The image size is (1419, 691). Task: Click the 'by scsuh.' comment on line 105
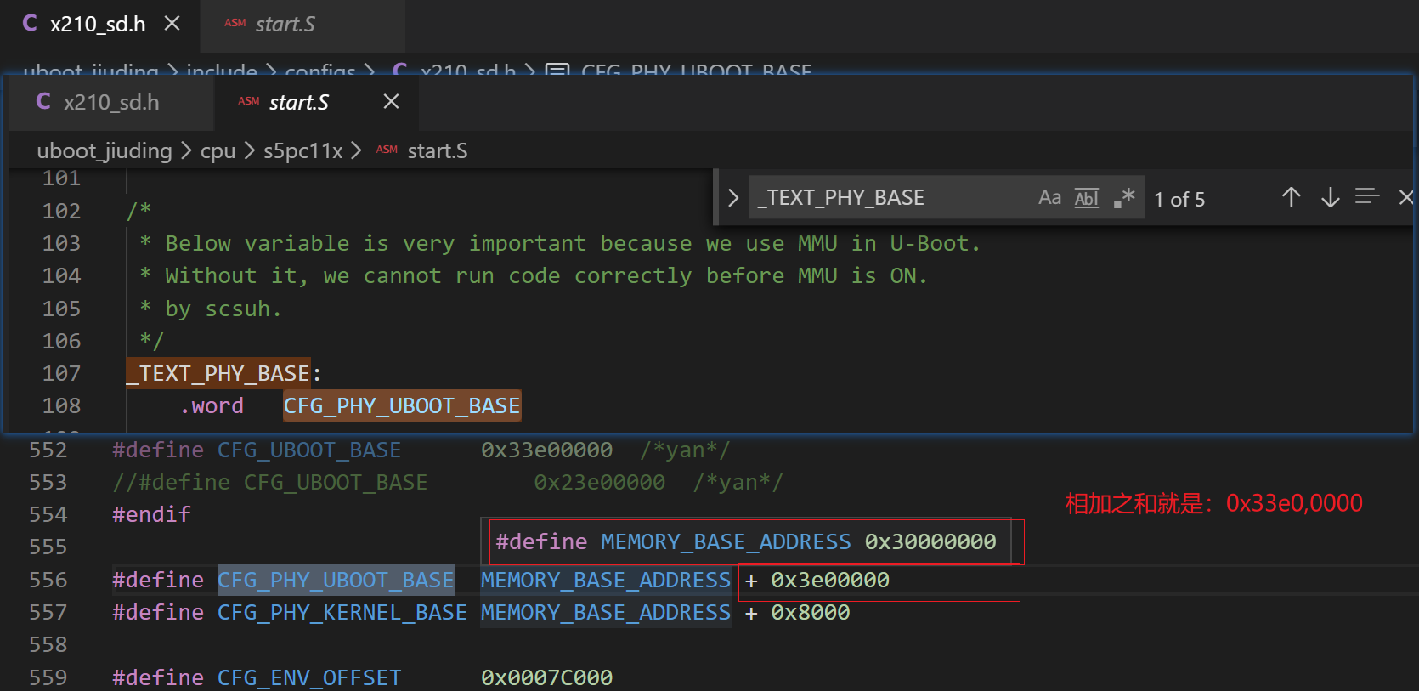(223, 309)
